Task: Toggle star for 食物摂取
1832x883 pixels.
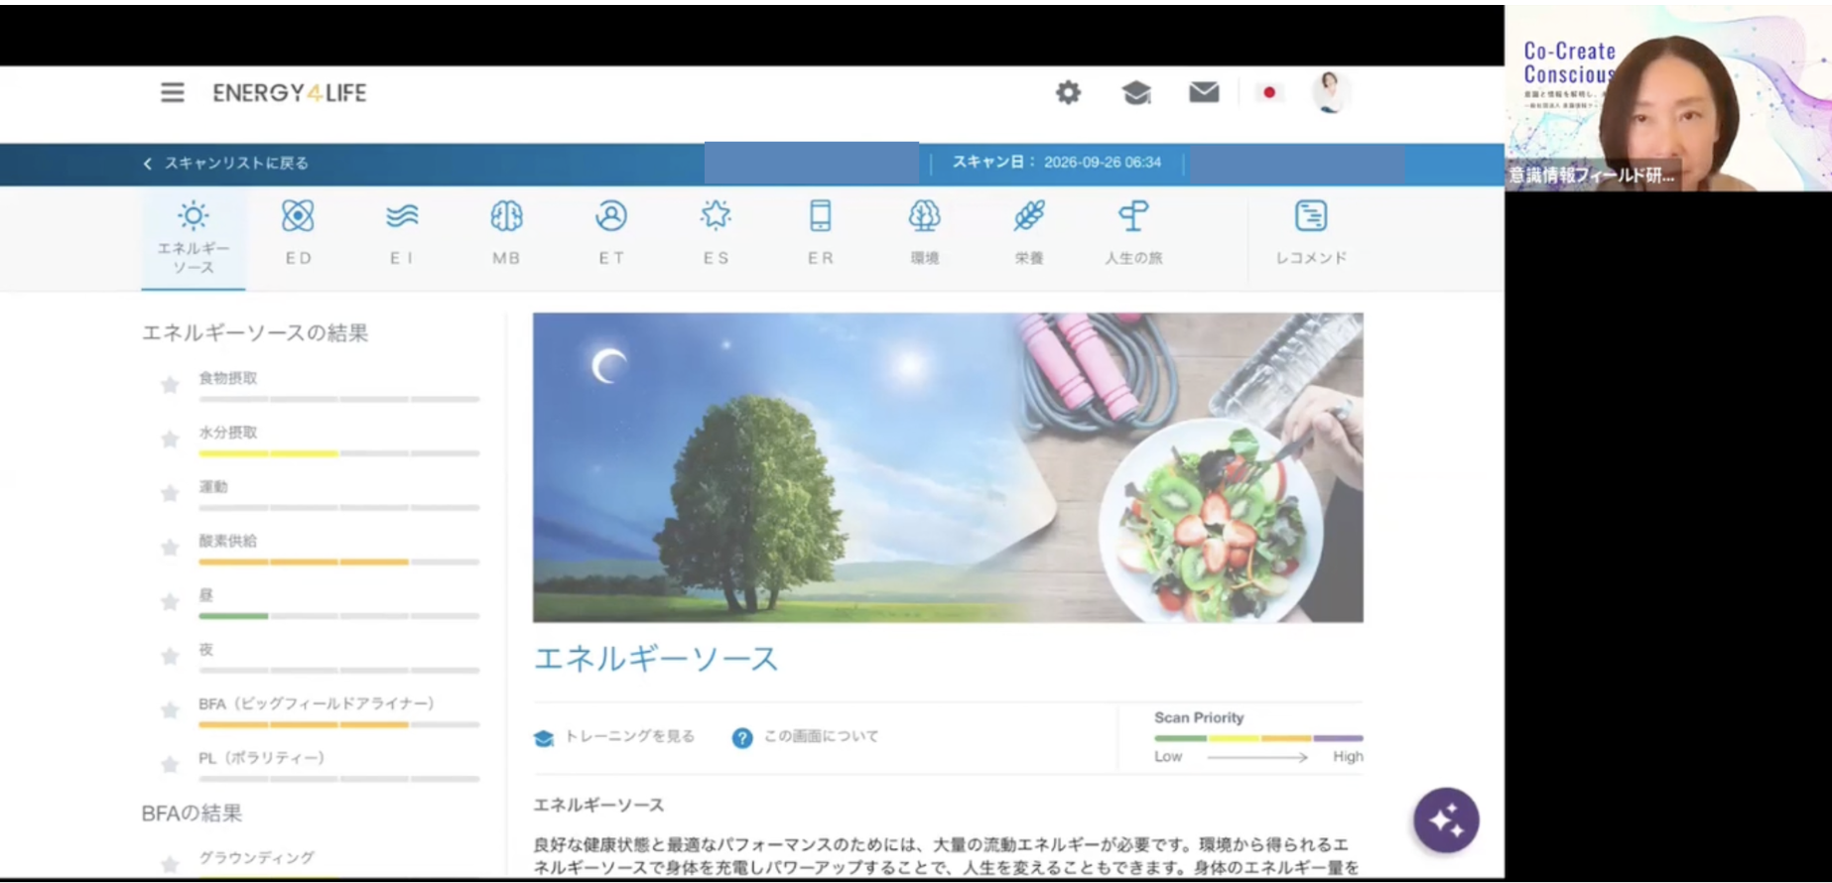Action: pos(170,385)
